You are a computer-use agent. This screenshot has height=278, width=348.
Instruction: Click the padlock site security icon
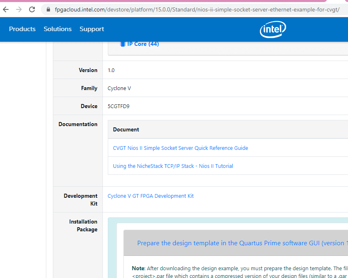(x=48, y=9)
